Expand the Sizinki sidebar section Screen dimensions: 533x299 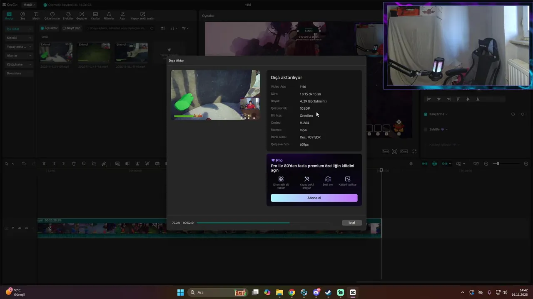point(19,38)
